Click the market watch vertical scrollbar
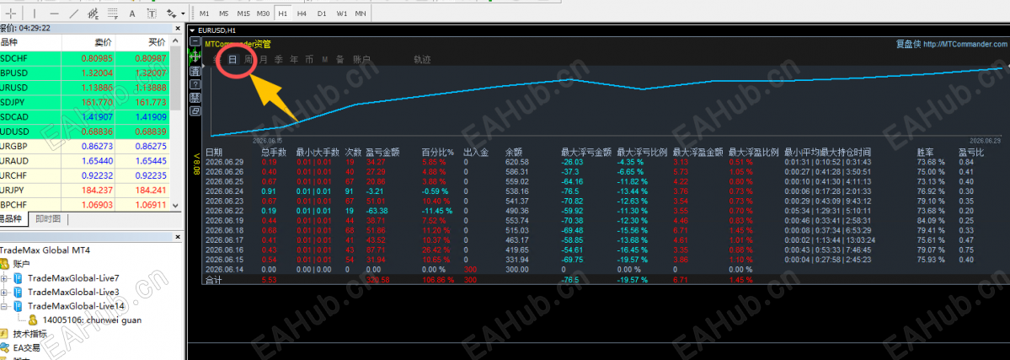 coord(178,131)
